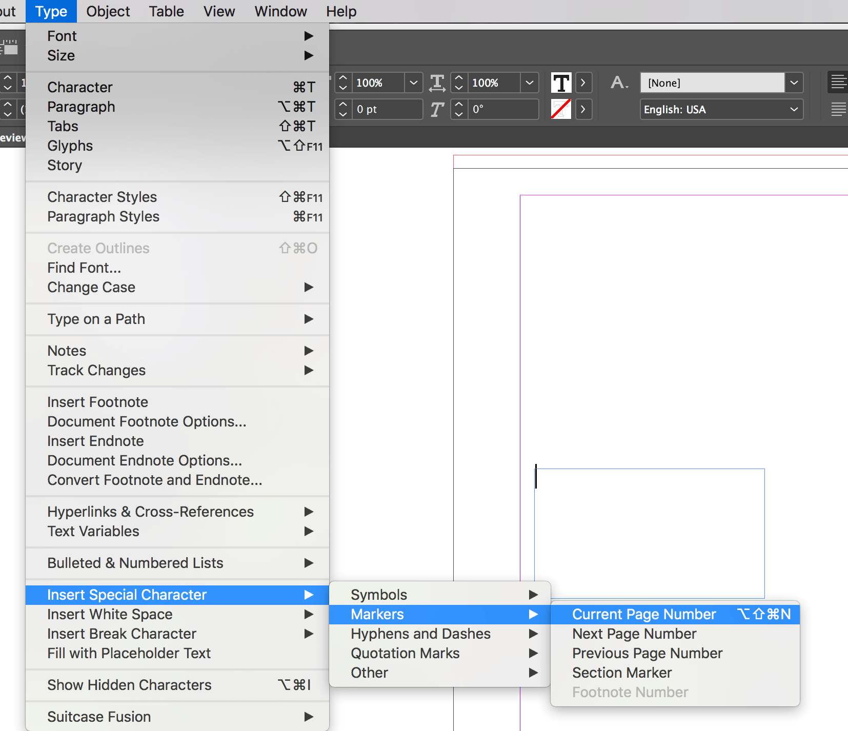Click the superscript flyout chevron button
Viewport: 848px width, 731px height.
[x=583, y=83]
